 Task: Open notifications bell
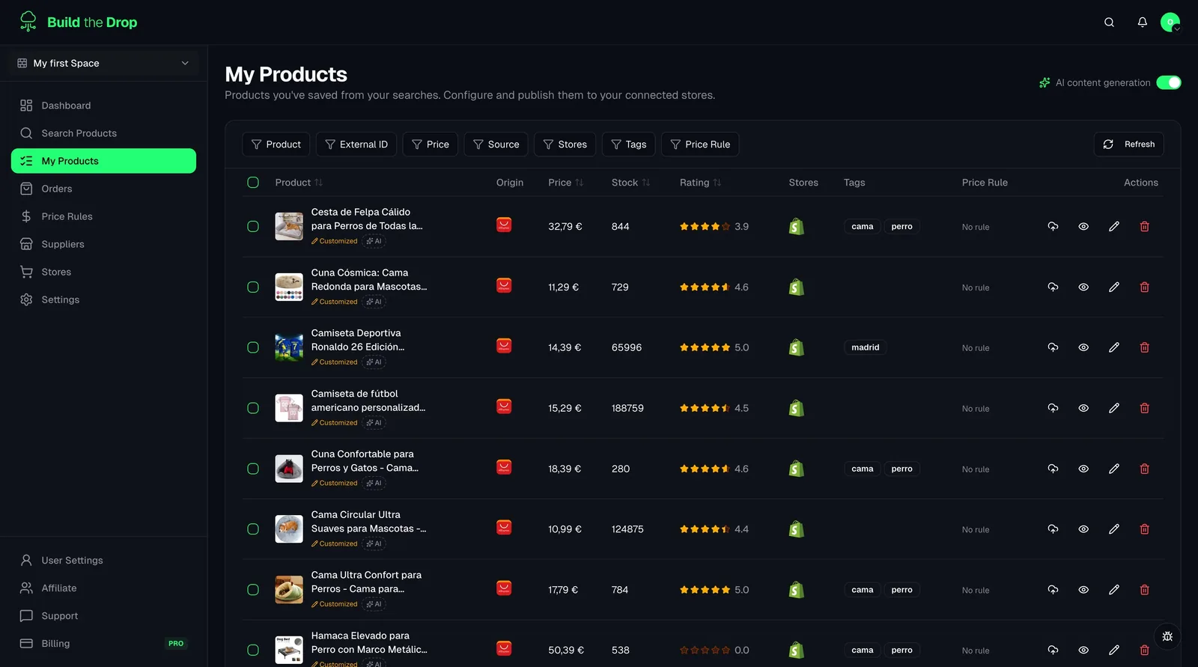coord(1142,22)
